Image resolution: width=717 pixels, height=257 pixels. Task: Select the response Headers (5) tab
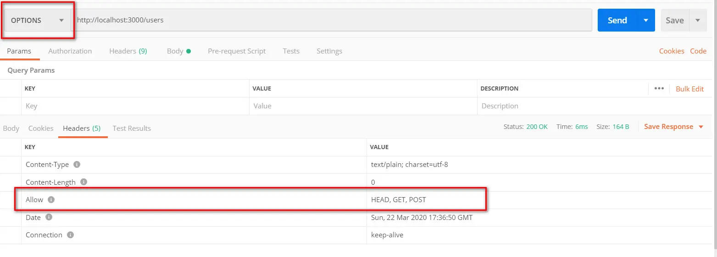pyautogui.click(x=82, y=128)
